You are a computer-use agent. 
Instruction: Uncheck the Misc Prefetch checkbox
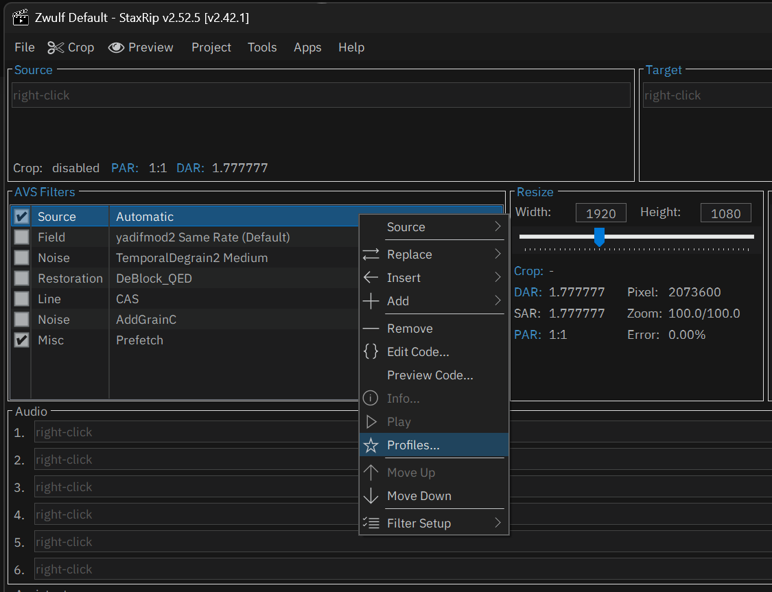21,340
